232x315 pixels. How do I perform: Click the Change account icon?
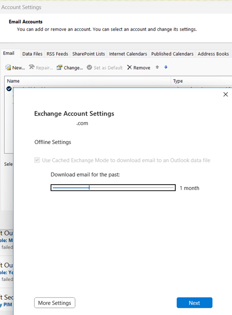59,67
